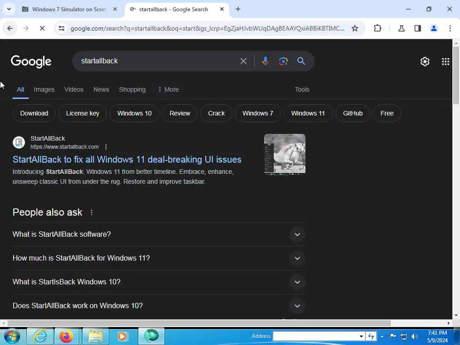Expand Does StartAllBack work on Windows 10

(159, 305)
